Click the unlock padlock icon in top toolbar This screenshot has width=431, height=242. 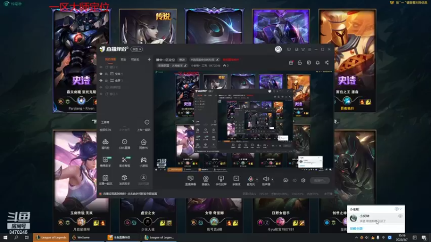click(300, 62)
